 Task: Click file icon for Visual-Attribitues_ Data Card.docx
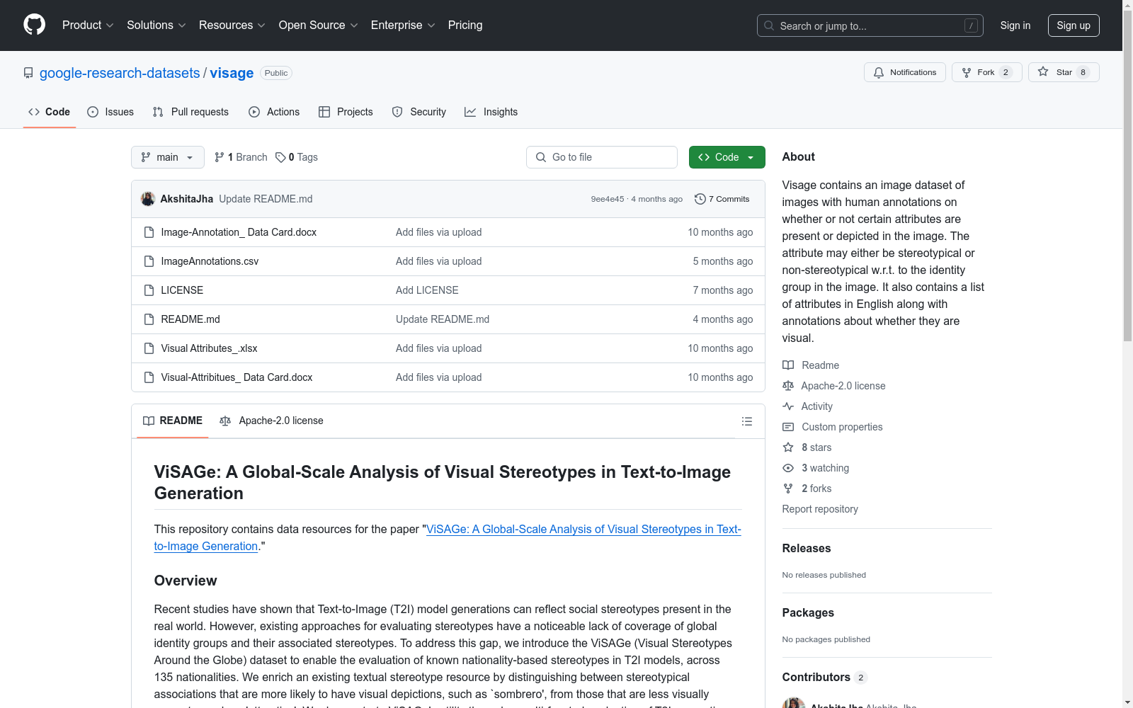(149, 377)
